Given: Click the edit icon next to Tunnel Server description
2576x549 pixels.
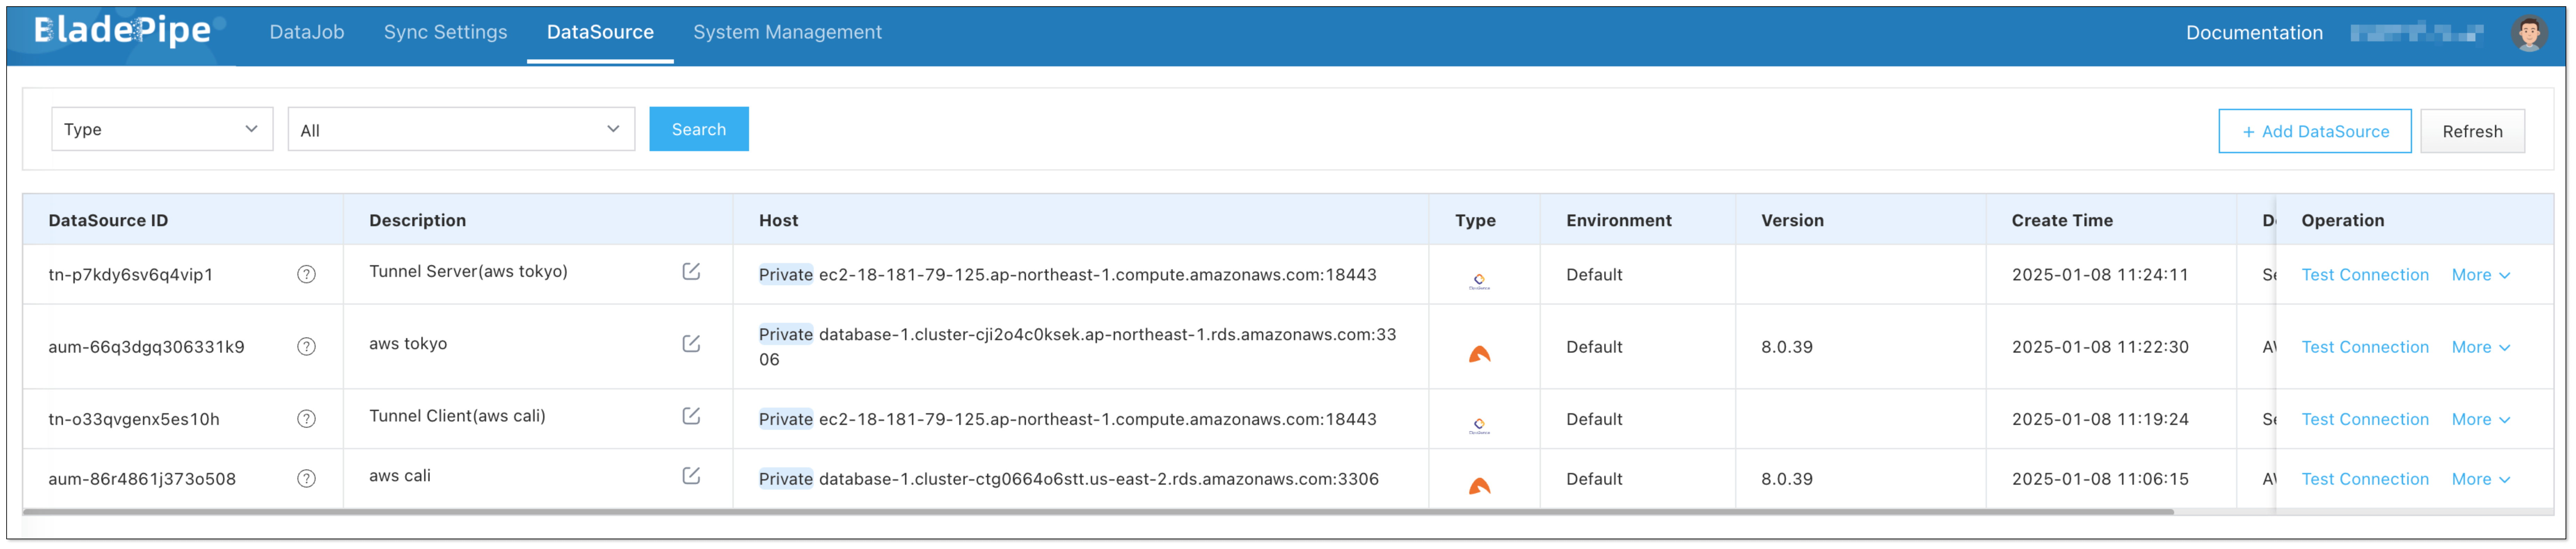Looking at the screenshot, I should click(x=691, y=271).
